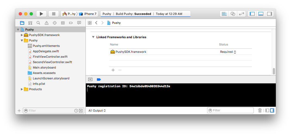The image size is (291, 136).
Task: Open the Breakpoint navigator
Action: pyautogui.click(x=71, y=23)
